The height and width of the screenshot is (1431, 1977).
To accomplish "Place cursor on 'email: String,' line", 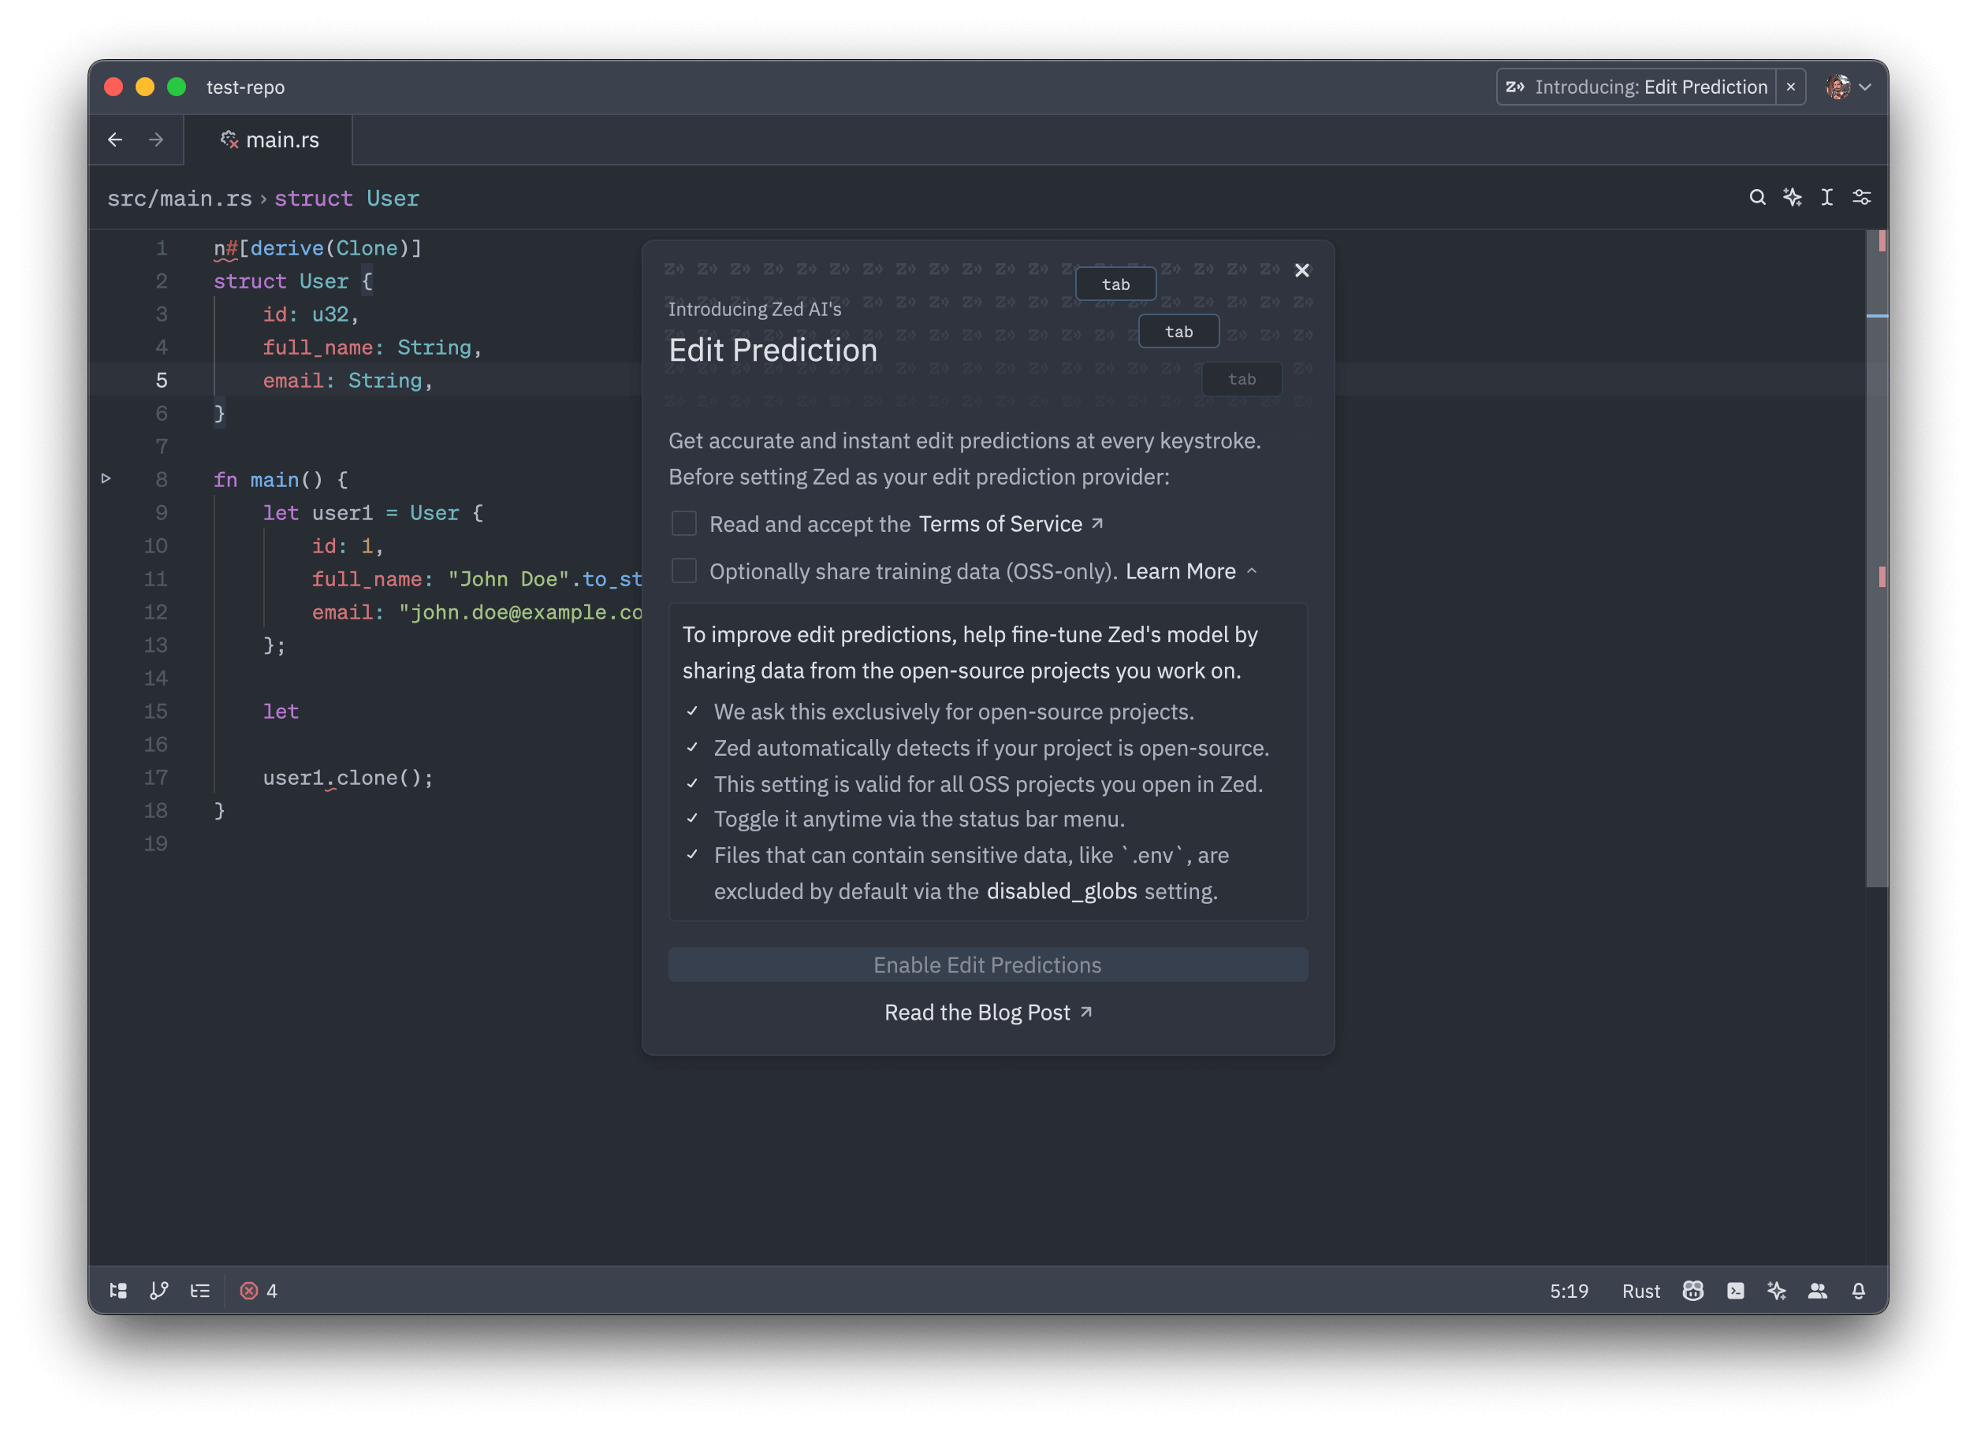I will tap(348, 381).
